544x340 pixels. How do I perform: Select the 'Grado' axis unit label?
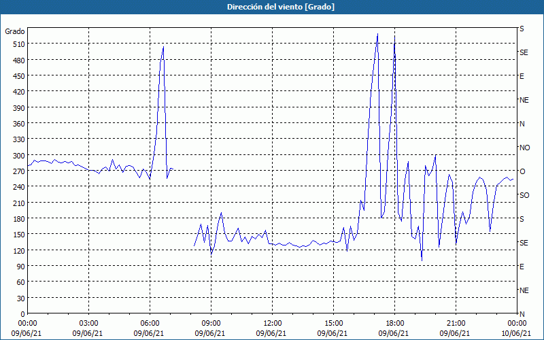(x=15, y=31)
